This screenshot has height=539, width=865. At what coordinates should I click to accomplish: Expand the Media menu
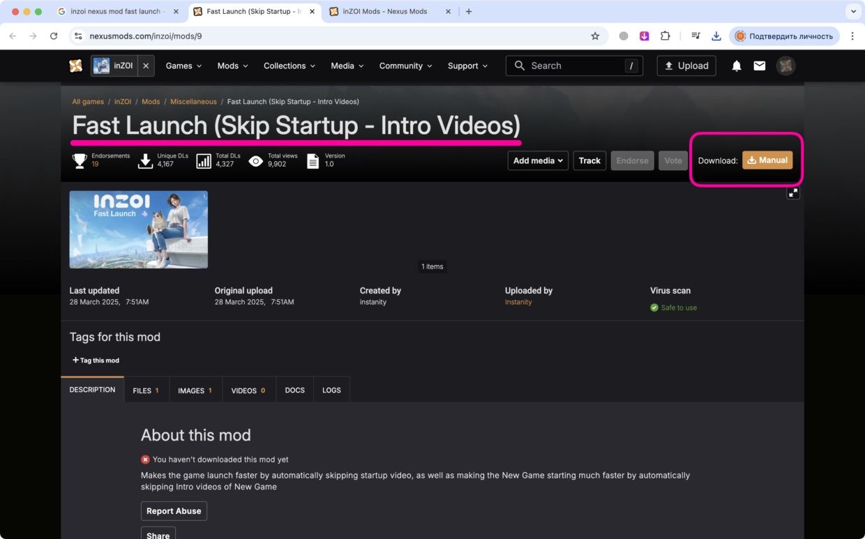tap(347, 66)
